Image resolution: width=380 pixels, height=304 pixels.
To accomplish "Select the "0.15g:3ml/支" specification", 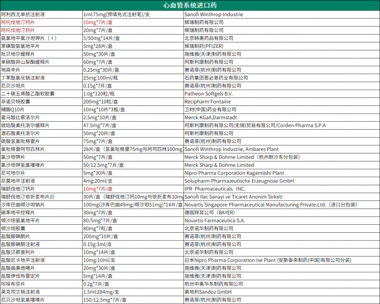I will (x=97, y=244).
